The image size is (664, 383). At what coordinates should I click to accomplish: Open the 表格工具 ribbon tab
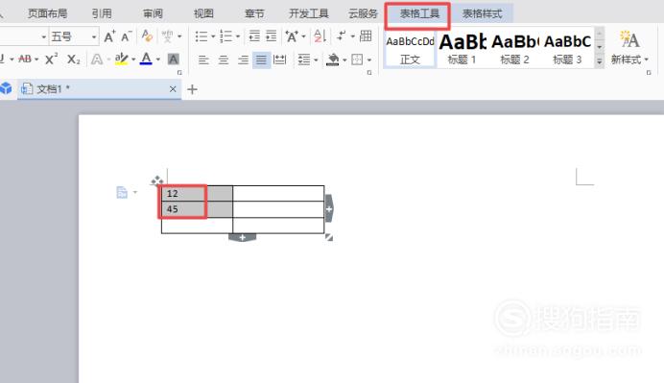click(419, 14)
